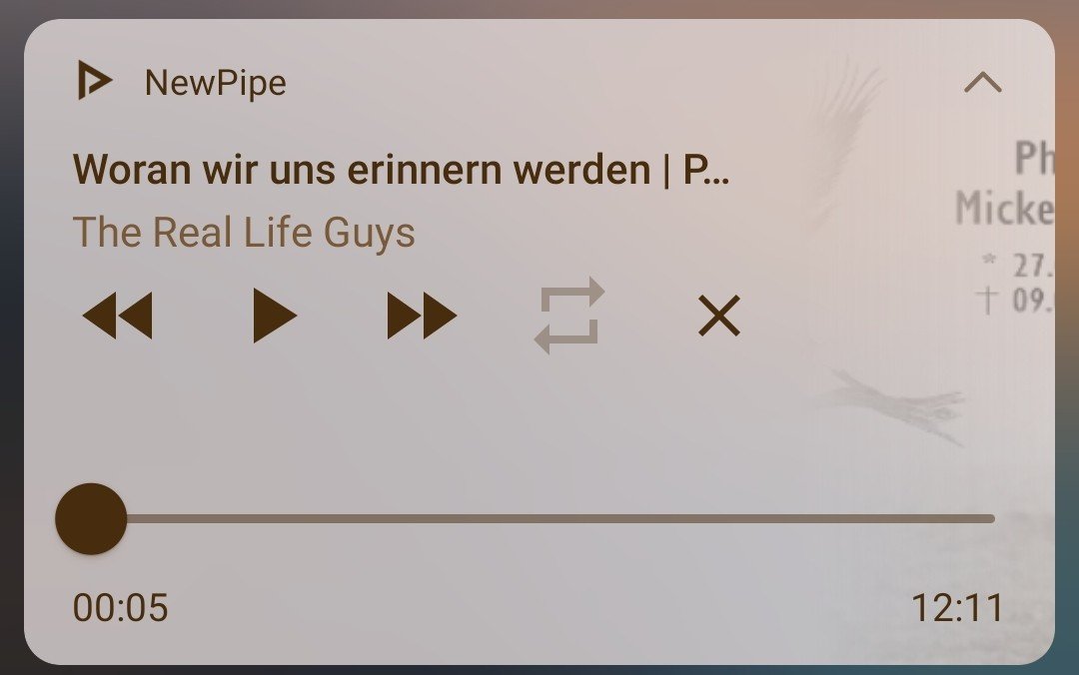Collapse the notification using the chevron arrow
Screen dimensions: 1079x675
tap(983, 83)
